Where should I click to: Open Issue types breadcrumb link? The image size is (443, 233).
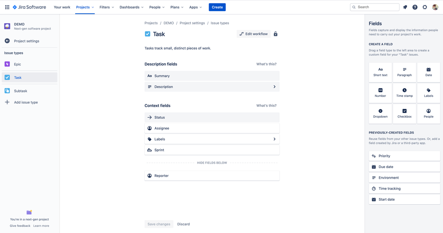click(220, 23)
